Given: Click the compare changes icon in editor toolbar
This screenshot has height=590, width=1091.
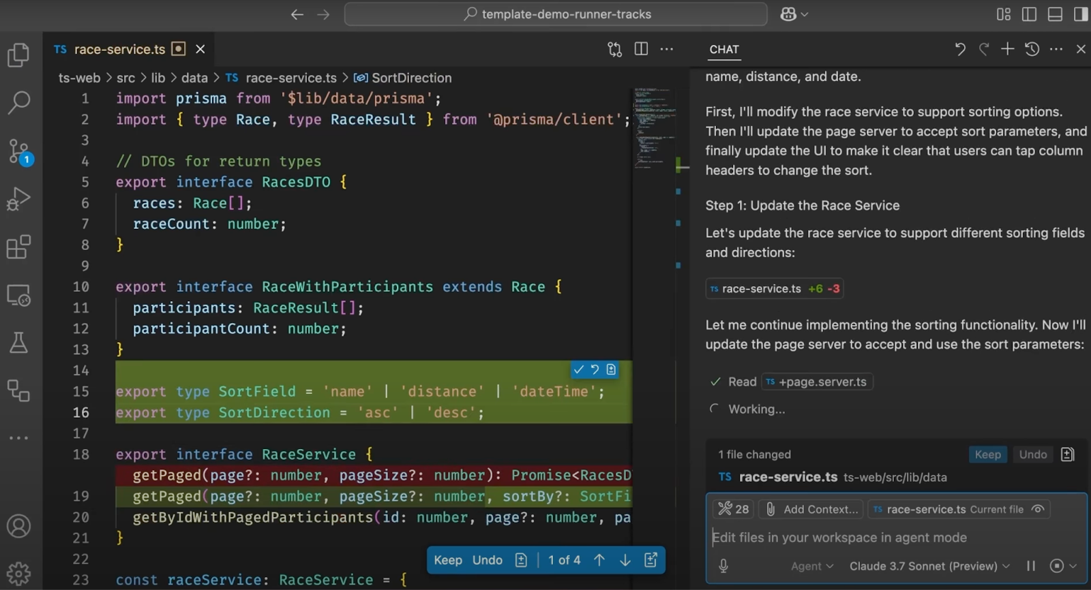Looking at the screenshot, I should coord(615,49).
